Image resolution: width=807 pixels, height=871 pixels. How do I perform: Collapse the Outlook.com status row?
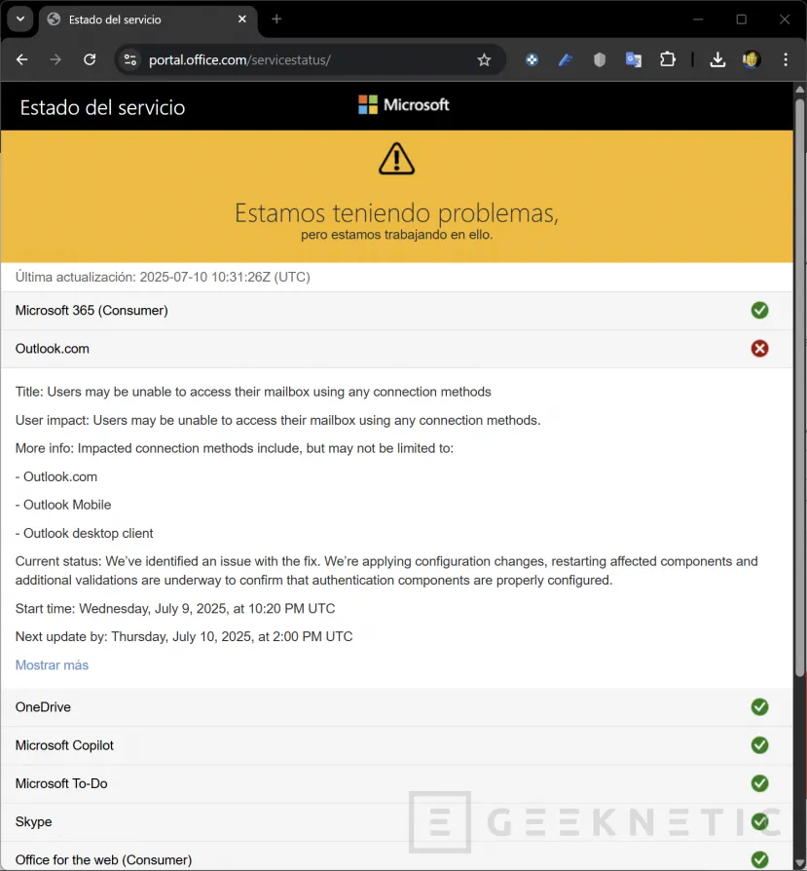(x=396, y=349)
